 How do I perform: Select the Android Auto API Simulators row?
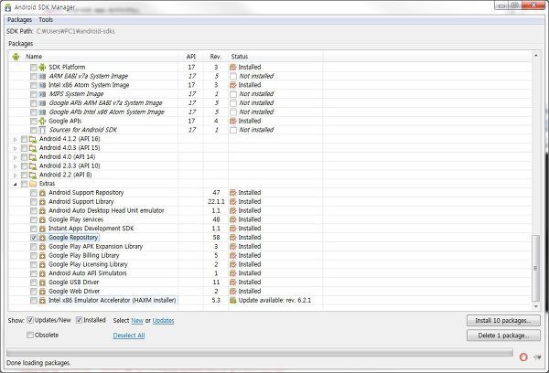tap(270, 273)
